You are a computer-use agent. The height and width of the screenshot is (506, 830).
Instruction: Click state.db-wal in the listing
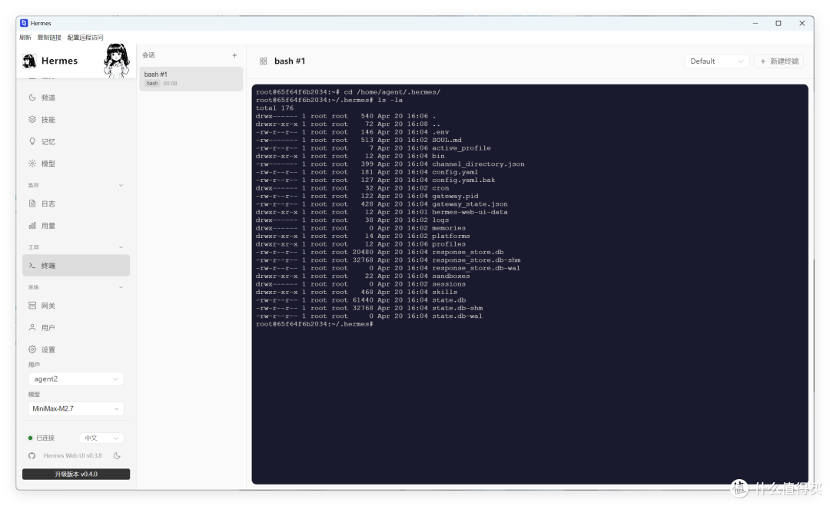(457, 316)
